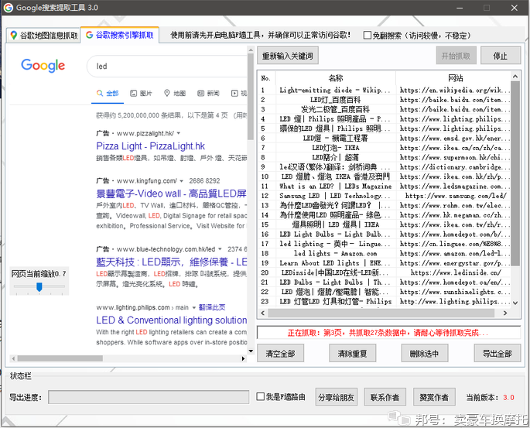530x428 pixels.
Task: Click browser pane horizontal scroll right arrow
Action: 244,358
